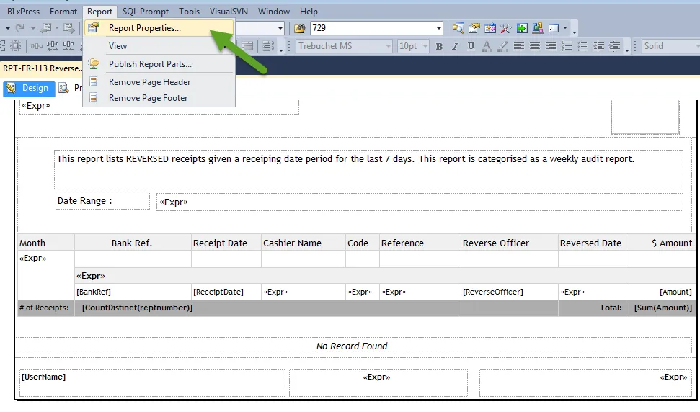Click the Toolbox hammer-and-wrench icon
This screenshot has height=412, width=700.
point(506,28)
